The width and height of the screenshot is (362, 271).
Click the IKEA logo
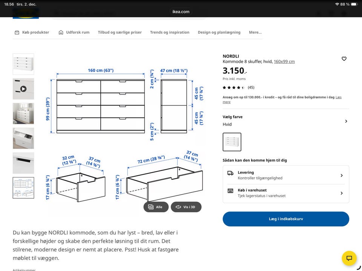pos(26,14)
